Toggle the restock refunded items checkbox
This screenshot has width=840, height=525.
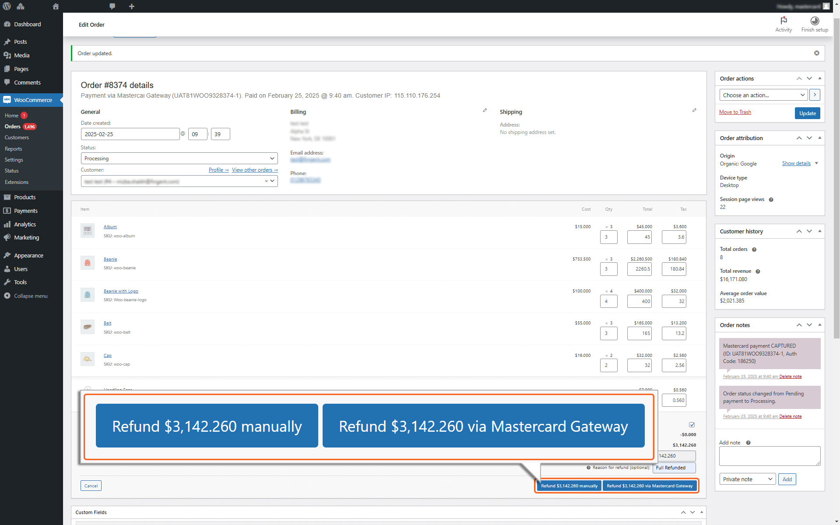tap(692, 425)
